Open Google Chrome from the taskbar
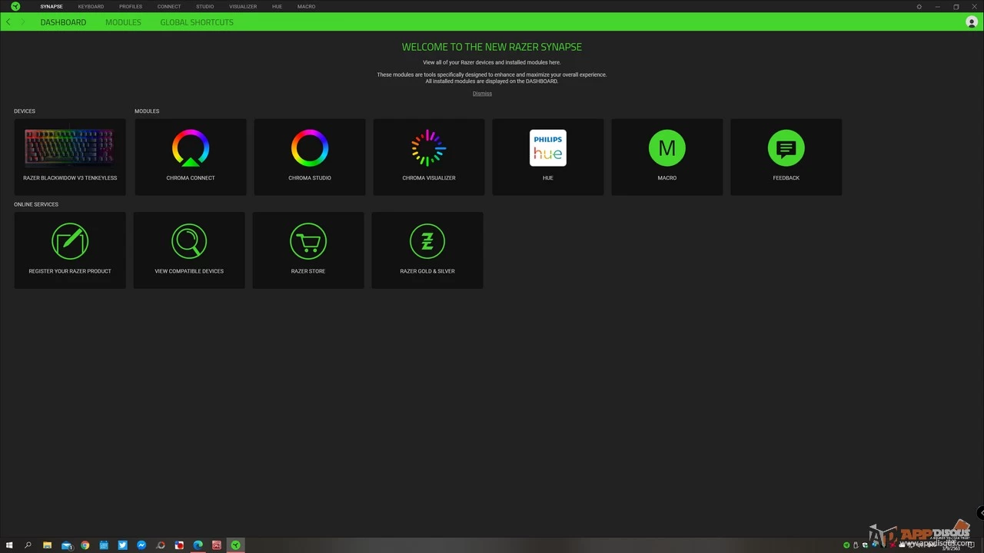The height and width of the screenshot is (553, 984). (x=85, y=545)
